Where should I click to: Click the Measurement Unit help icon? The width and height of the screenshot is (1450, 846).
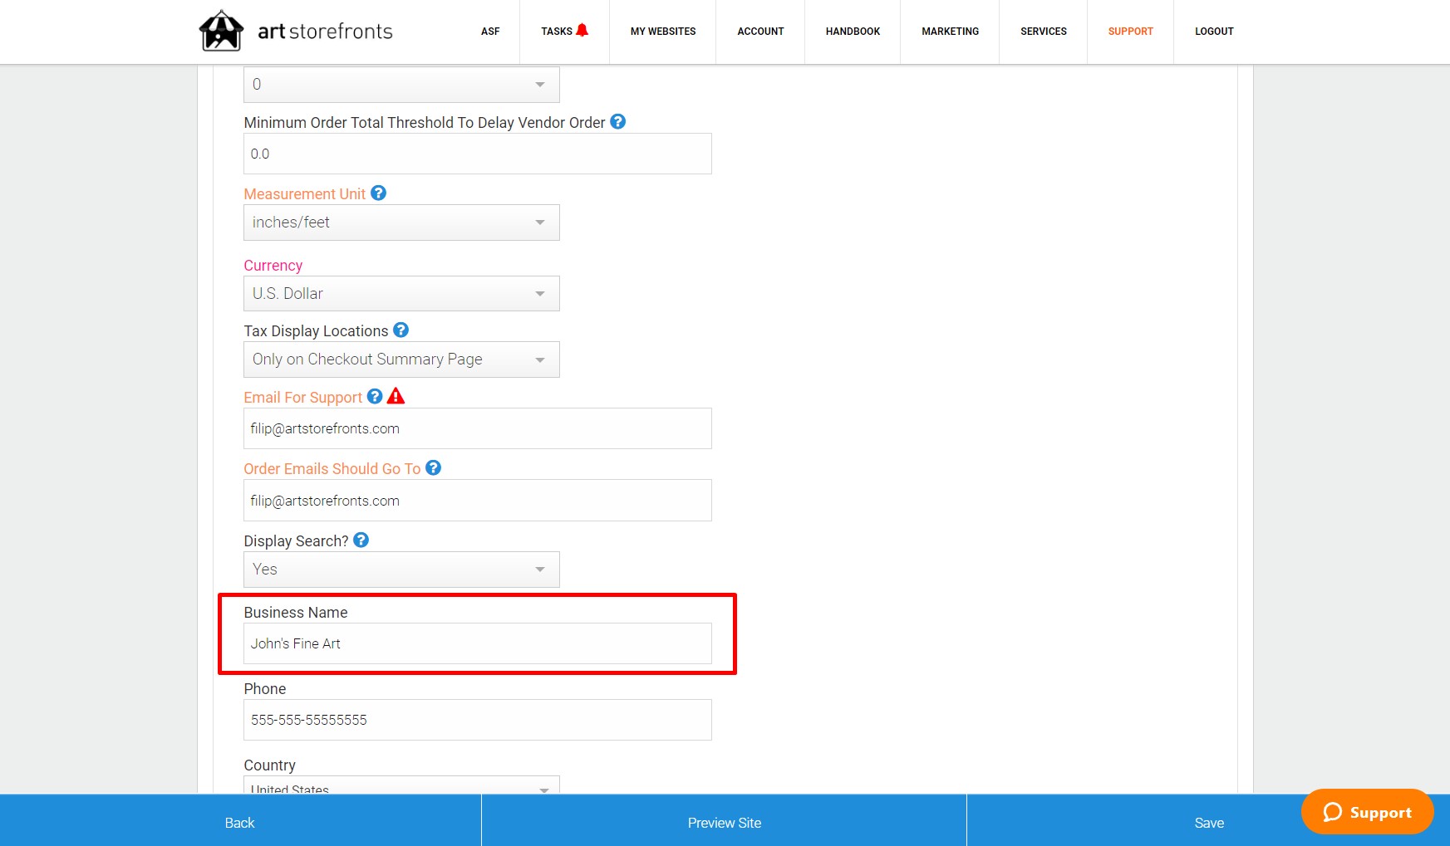(378, 193)
